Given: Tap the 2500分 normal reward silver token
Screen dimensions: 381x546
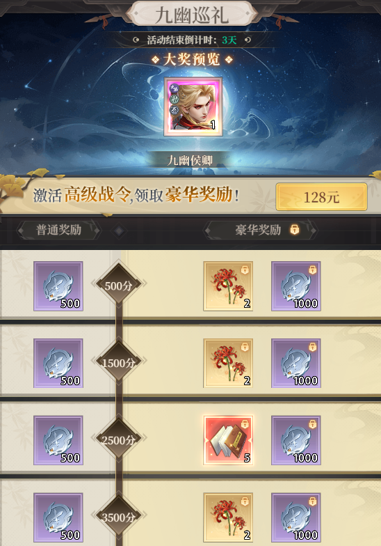Looking at the screenshot, I should tap(58, 440).
